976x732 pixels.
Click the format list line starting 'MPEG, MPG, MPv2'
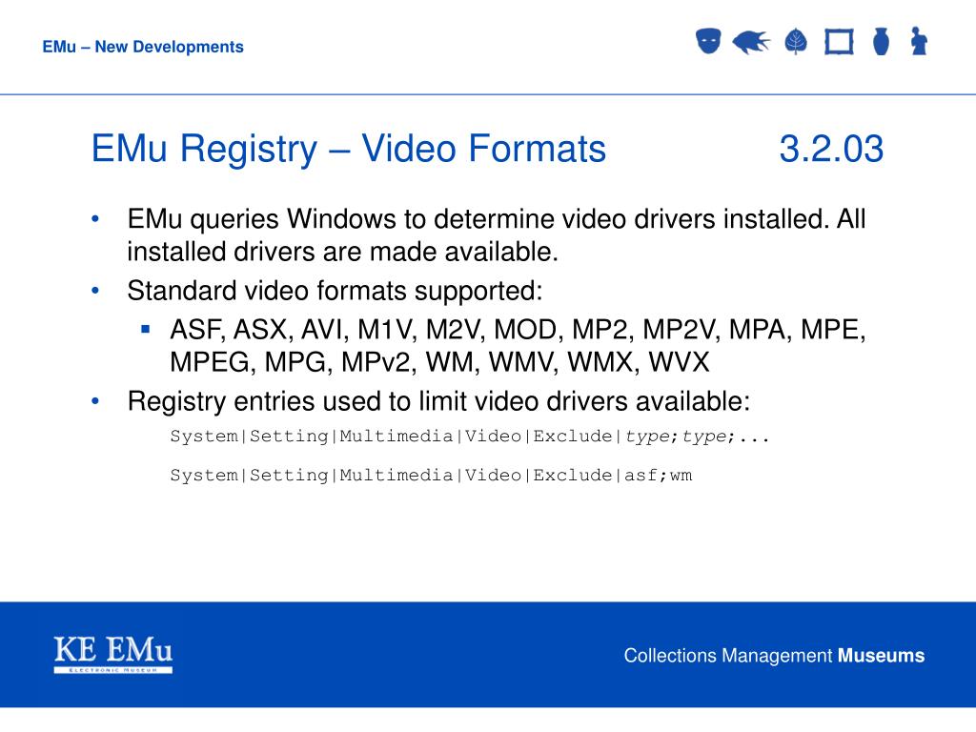(x=439, y=362)
